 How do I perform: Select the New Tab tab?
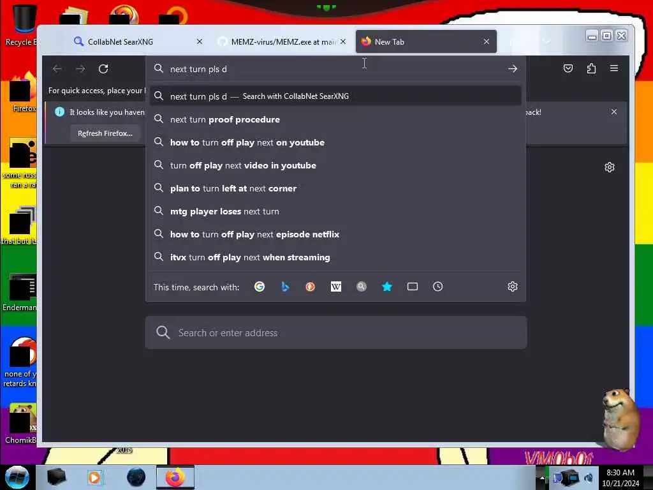426,41
